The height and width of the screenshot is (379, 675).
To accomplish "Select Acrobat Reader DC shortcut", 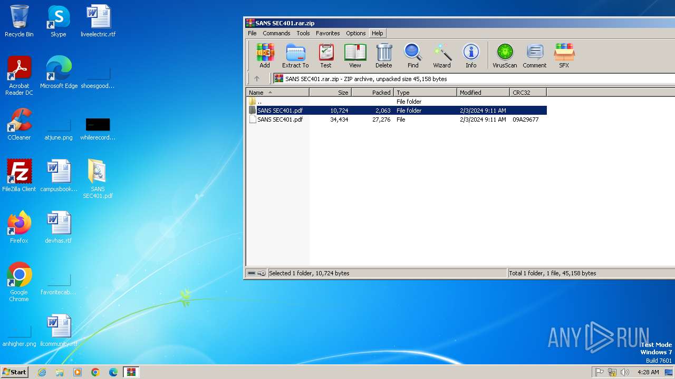I will 19,76.
